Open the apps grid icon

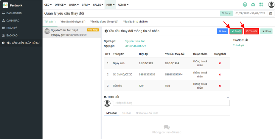(261, 5)
